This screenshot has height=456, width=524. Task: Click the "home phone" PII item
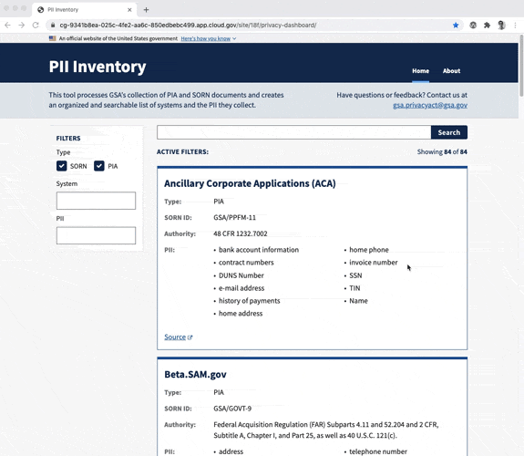click(369, 250)
